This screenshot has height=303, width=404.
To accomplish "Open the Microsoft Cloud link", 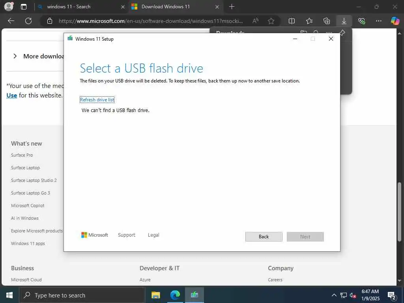I will (x=26, y=280).
